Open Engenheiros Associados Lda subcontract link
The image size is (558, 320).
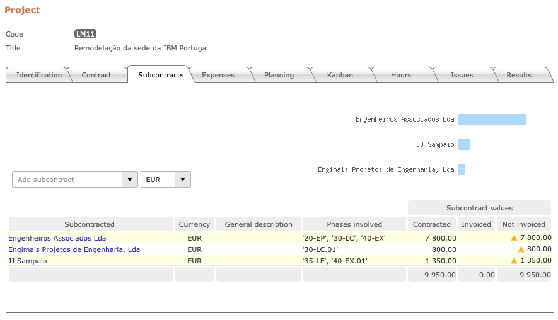pos(57,238)
